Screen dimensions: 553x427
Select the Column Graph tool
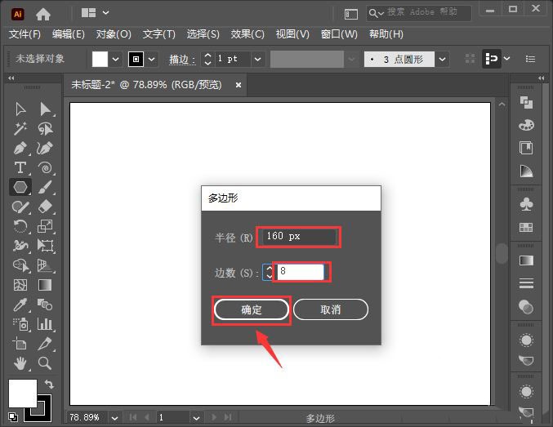45,324
